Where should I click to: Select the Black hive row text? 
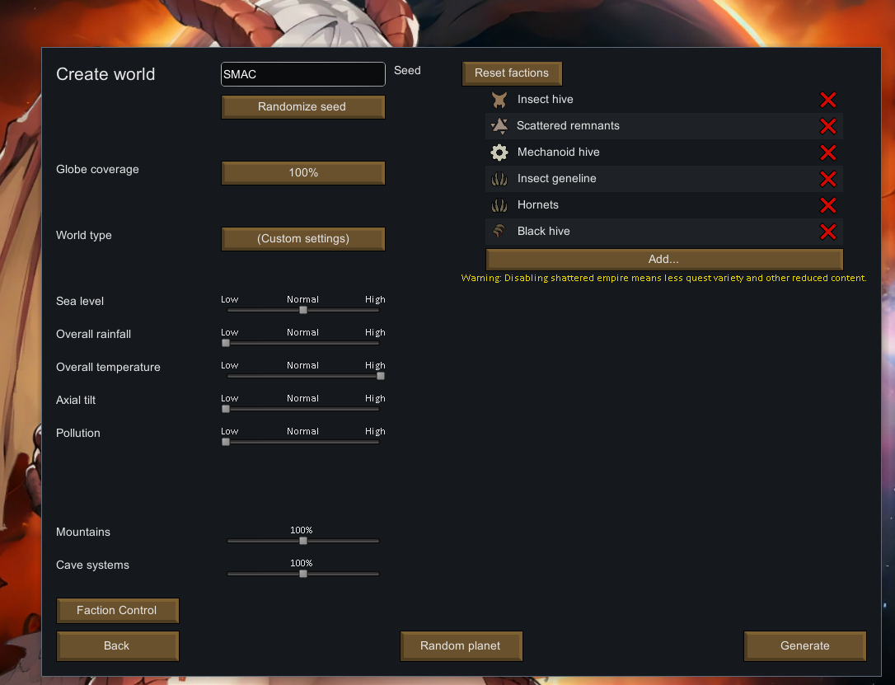click(x=543, y=231)
